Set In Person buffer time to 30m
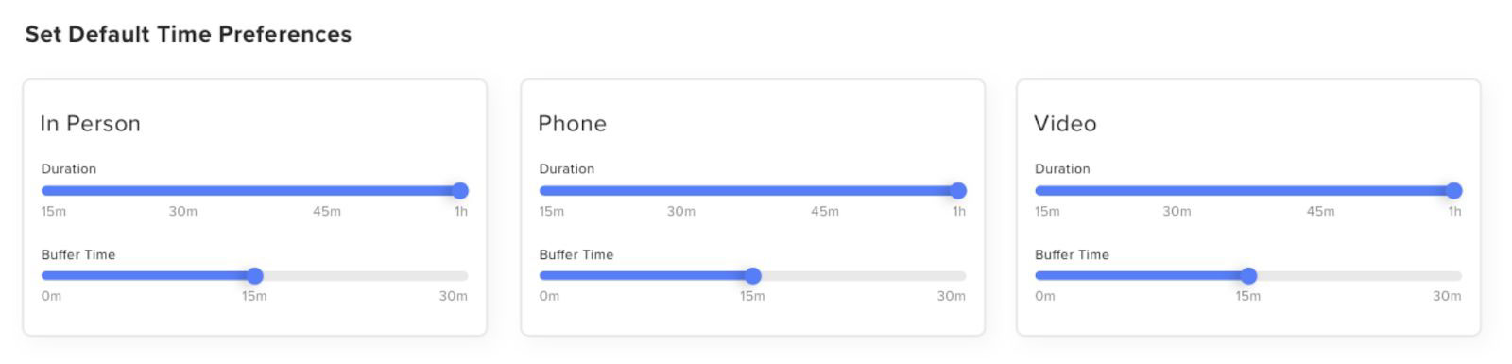Viewport: 1512px width, 364px height. [464, 276]
